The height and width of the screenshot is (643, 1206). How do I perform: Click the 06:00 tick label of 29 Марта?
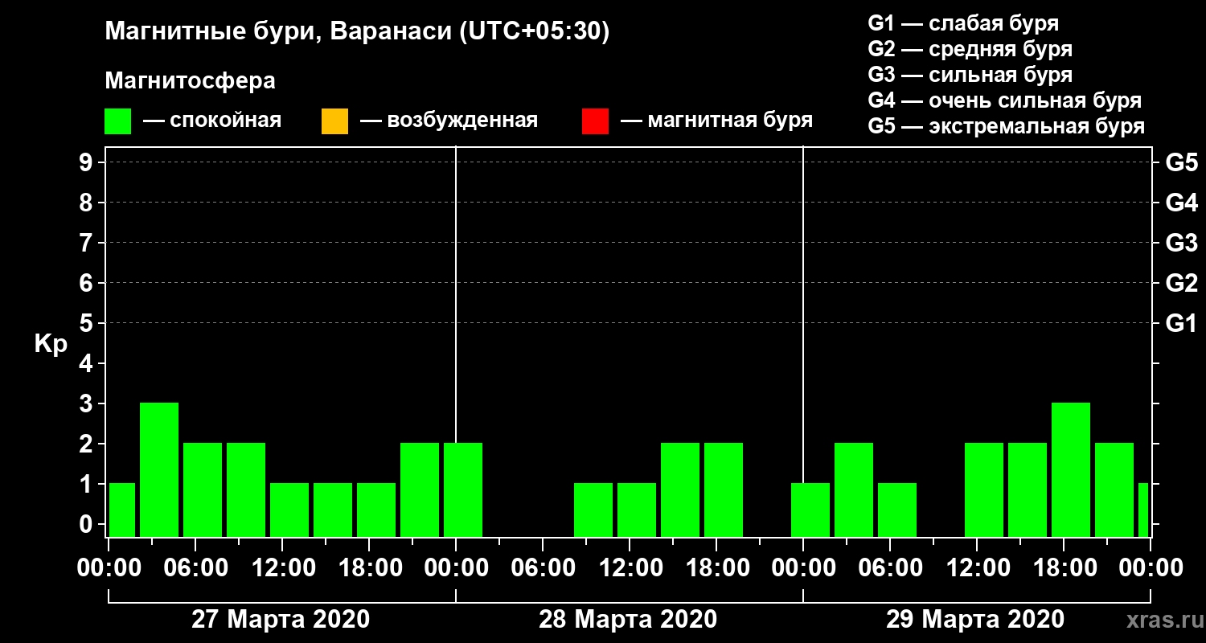point(890,568)
